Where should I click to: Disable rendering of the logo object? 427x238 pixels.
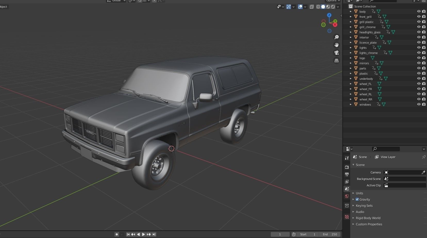click(x=424, y=58)
